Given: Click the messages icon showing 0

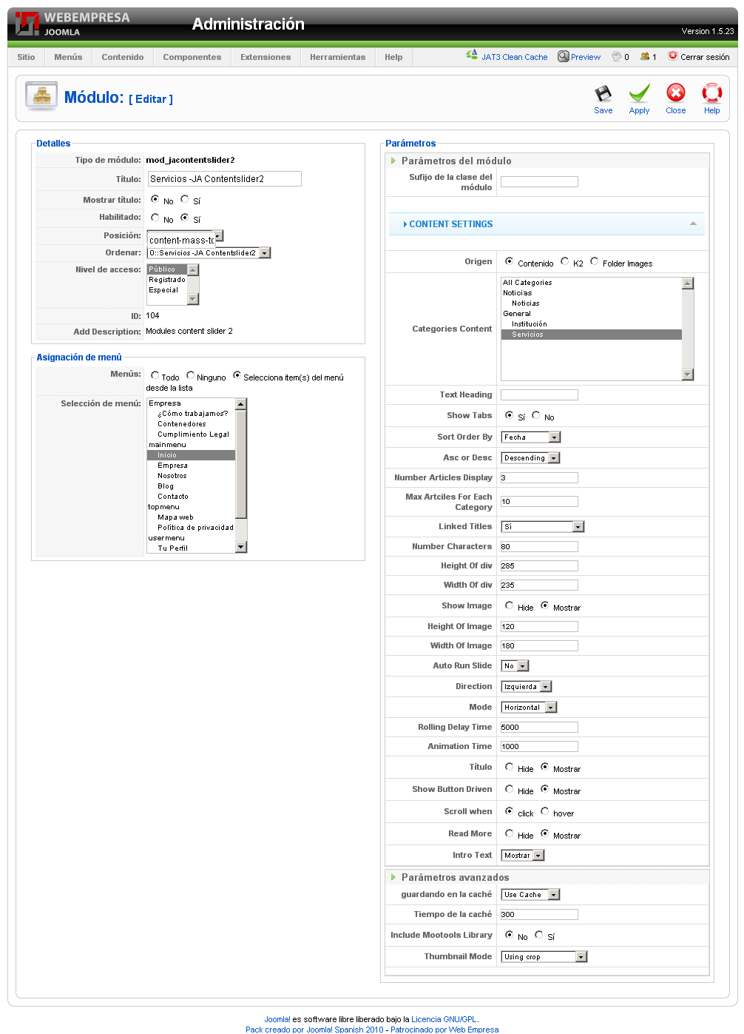Looking at the screenshot, I should click(x=616, y=56).
